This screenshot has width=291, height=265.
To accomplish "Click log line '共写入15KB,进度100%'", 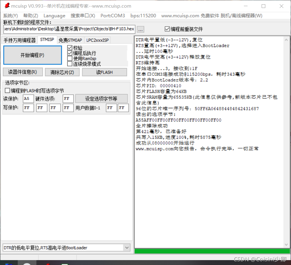I will (x=178, y=137).
